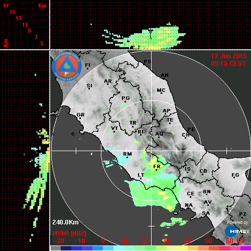Click the FR city marker

coord(156,170)
